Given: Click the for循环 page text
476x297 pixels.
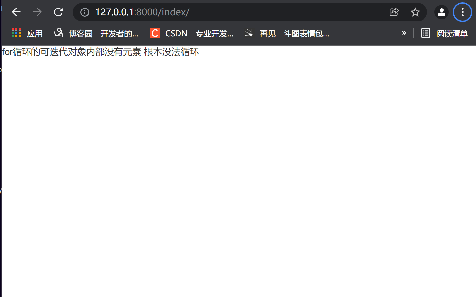Looking at the screenshot, I should (x=100, y=52).
